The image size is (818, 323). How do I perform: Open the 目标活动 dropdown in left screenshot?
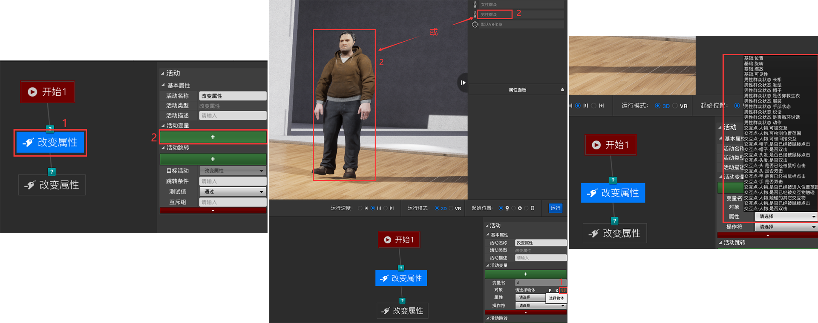[233, 171]
